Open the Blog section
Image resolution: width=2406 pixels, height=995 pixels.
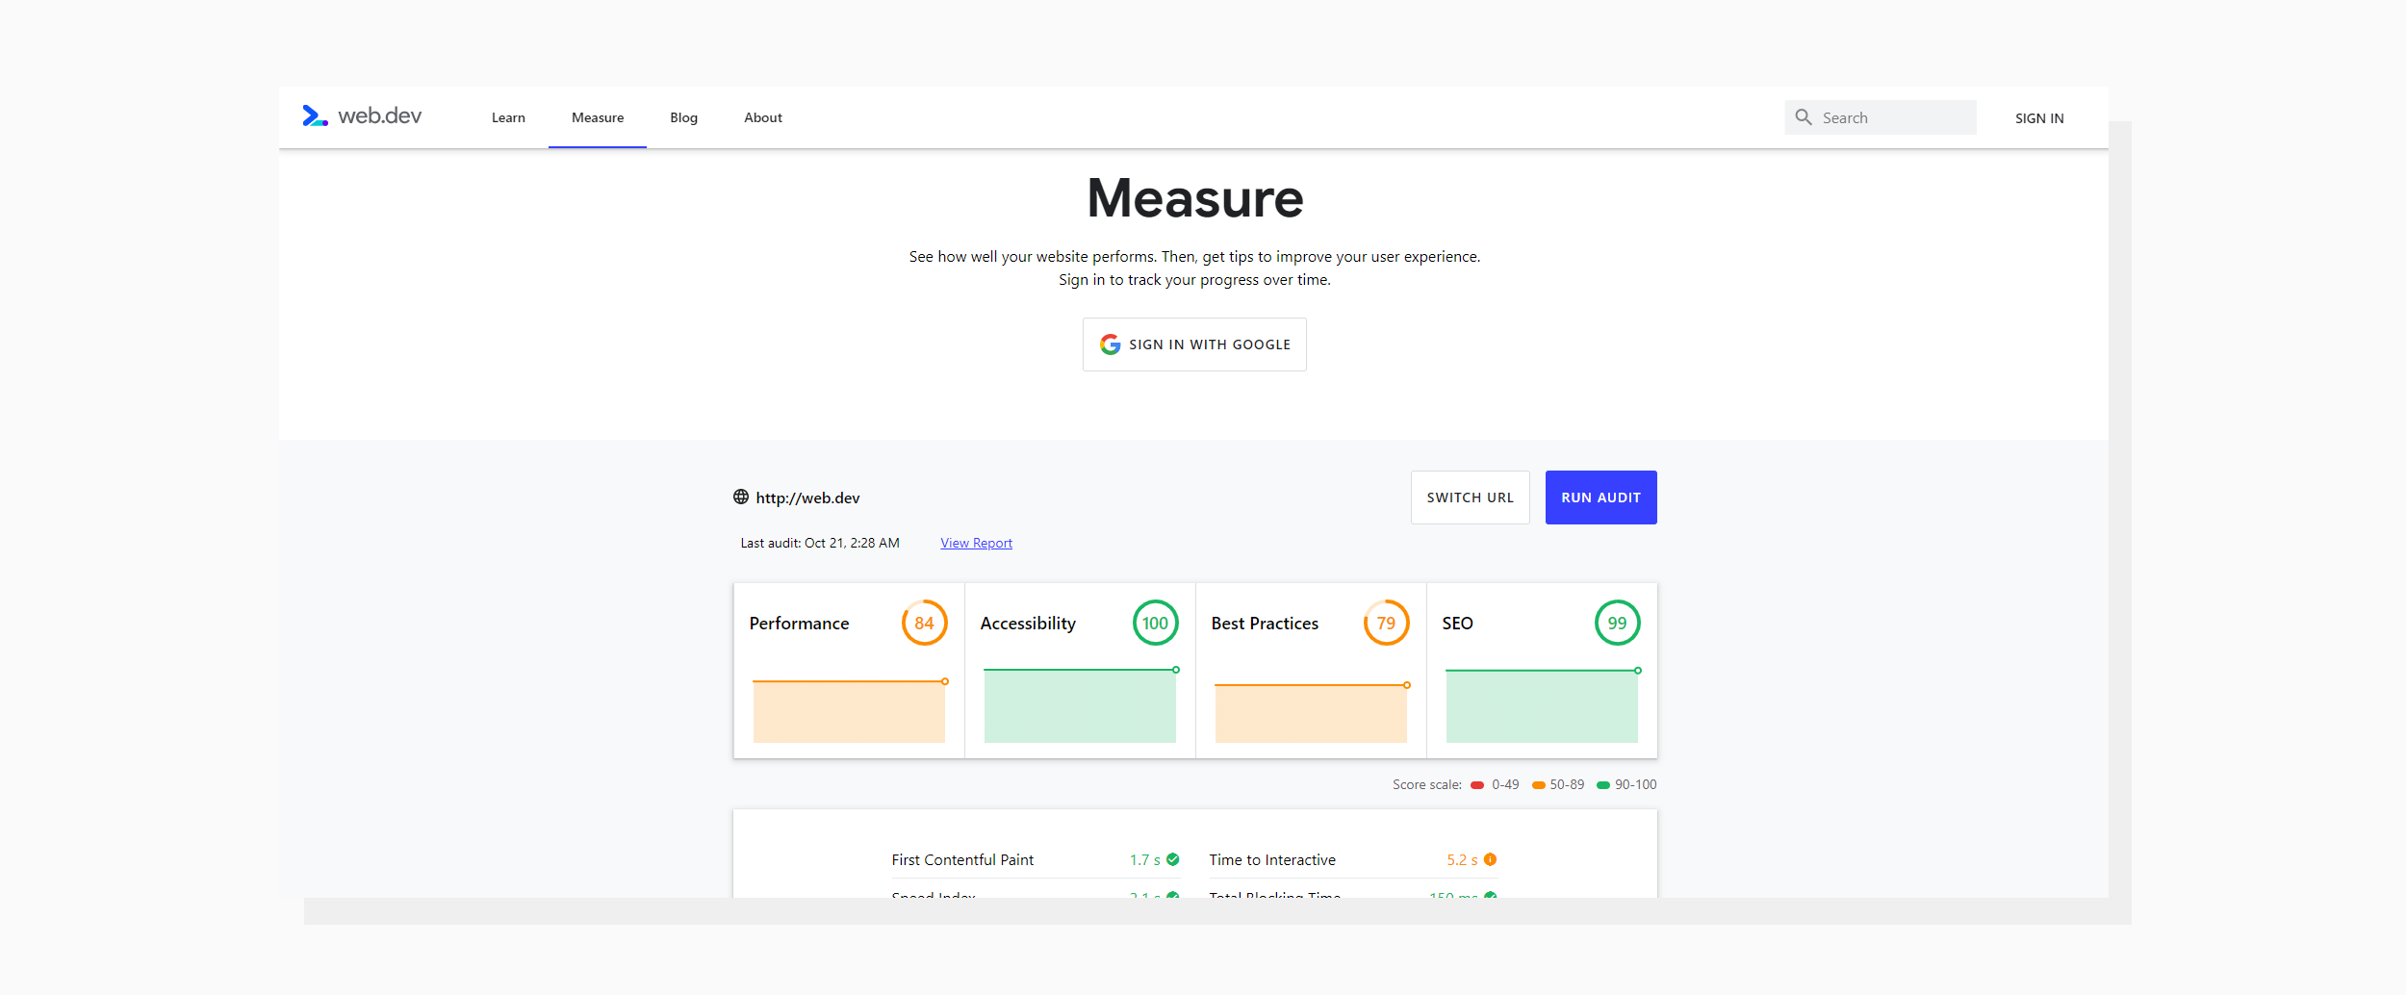pyautogui.click(x=683, y=116)
